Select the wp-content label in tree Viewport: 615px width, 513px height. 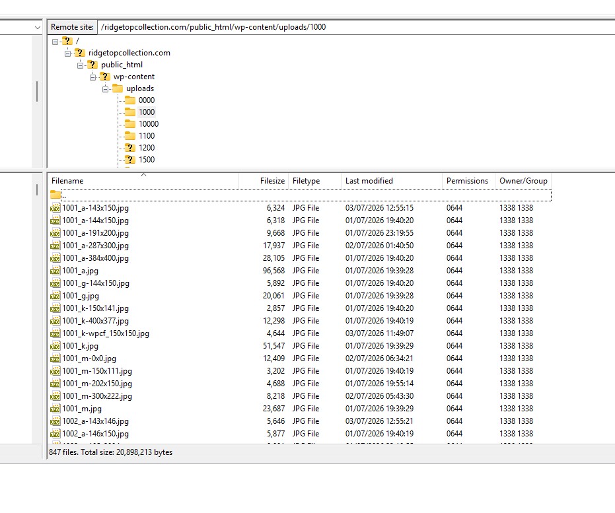(x=134, y=77)
